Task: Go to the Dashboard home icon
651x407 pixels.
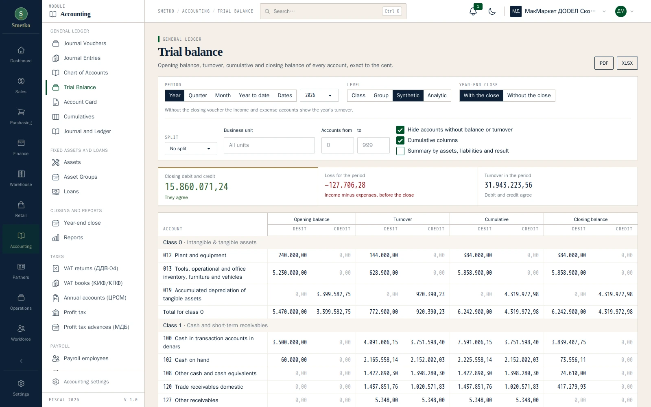Action: pyautogui.click(x=21, y=55)
